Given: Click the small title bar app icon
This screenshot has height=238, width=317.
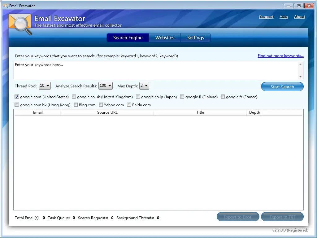Looking at the screenshot, I should [x=6, y=6].
